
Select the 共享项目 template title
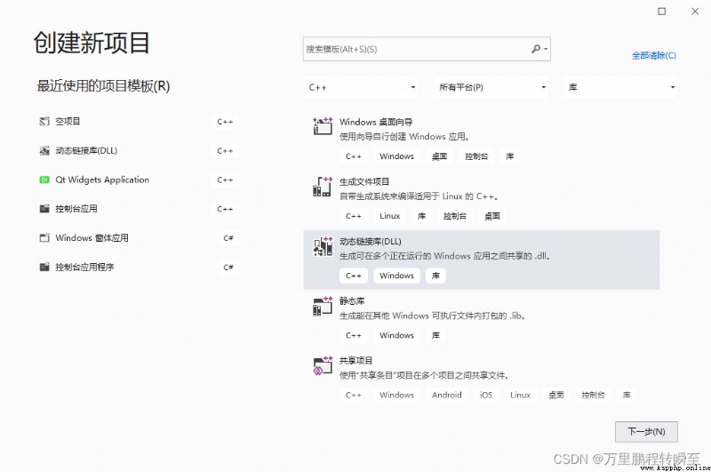click(356, 361)
